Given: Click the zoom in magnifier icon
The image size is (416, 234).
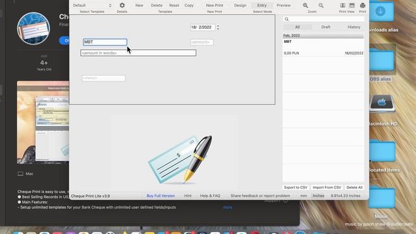Looking at the screenshot, I should [305, 5].
